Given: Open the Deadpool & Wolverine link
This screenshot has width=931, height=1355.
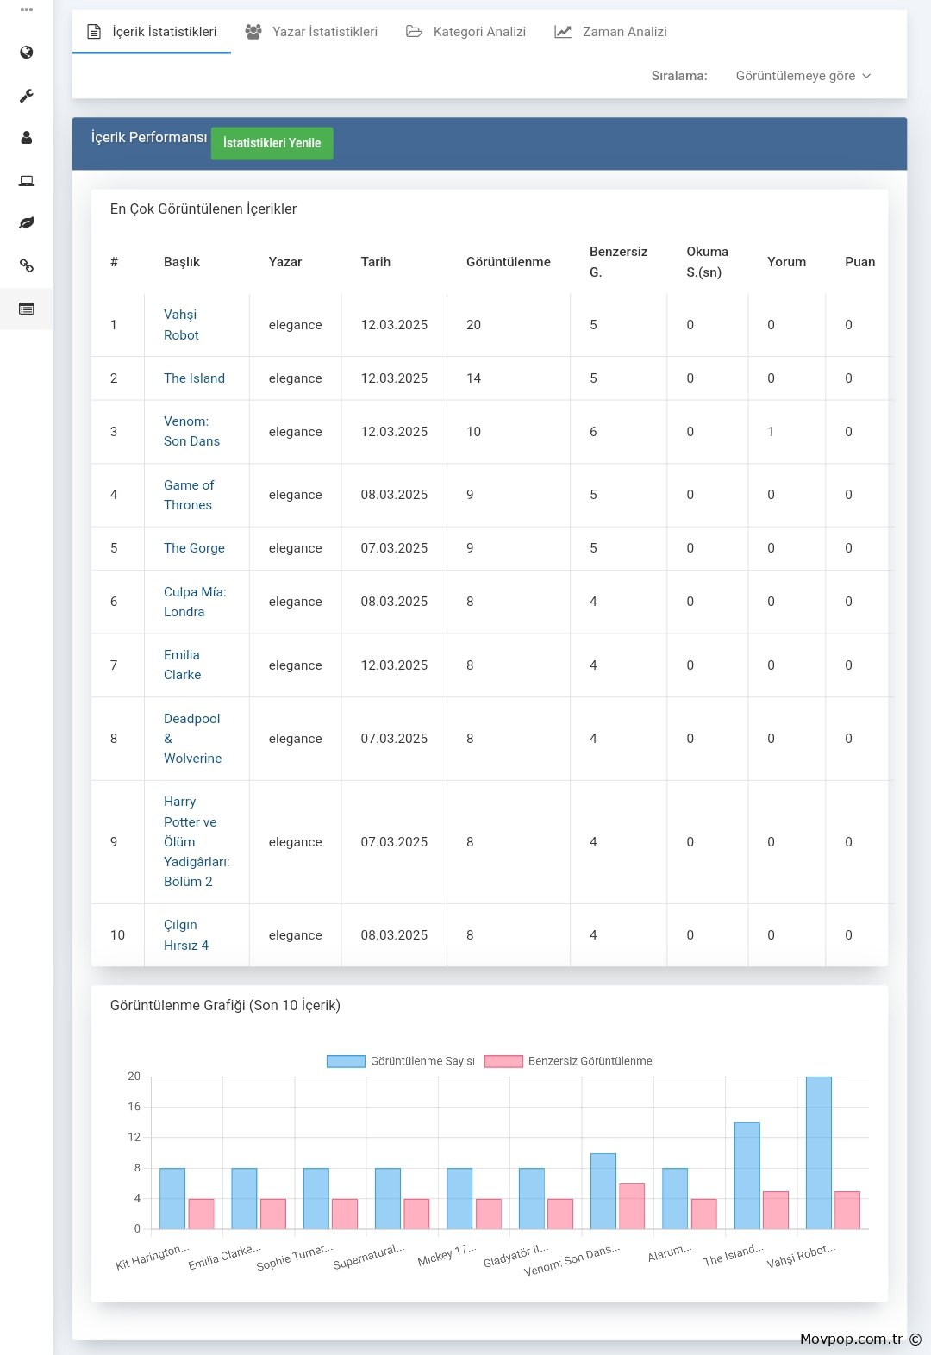Looking at the screenshot, I should [192, 739].
